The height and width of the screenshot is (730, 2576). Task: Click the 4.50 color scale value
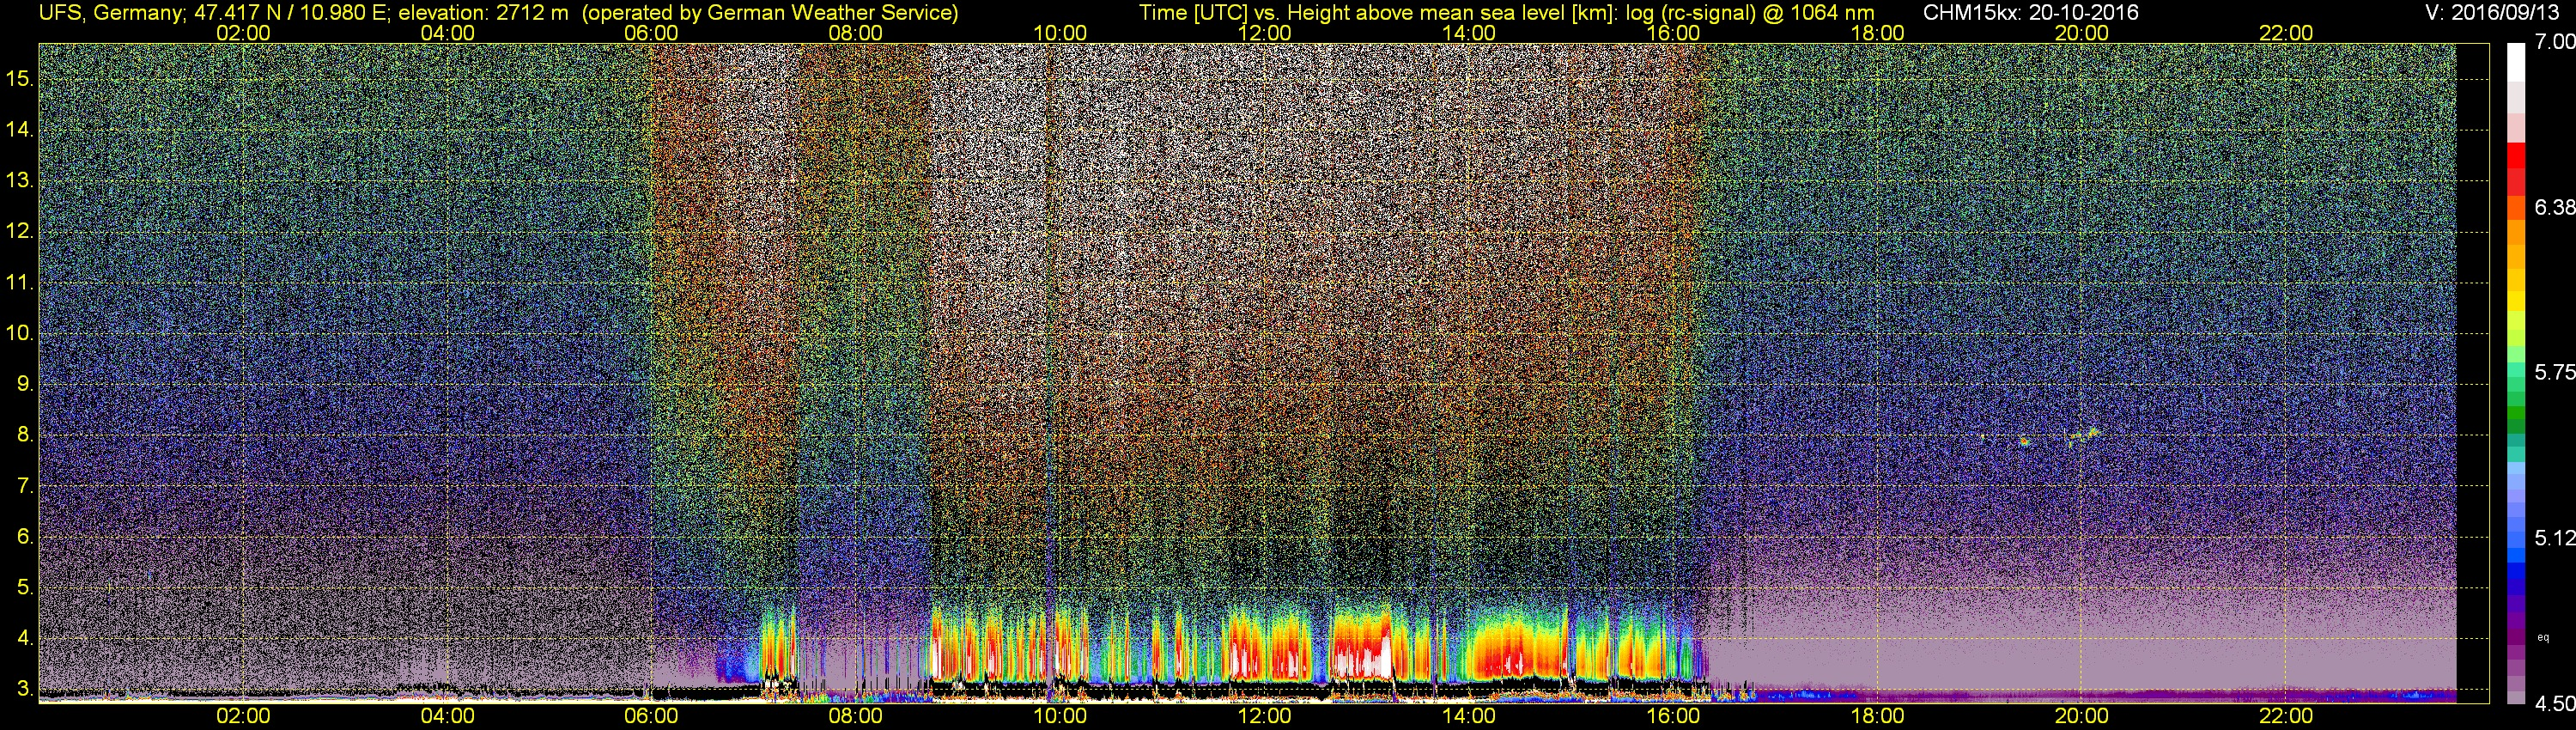point(2555,704)
